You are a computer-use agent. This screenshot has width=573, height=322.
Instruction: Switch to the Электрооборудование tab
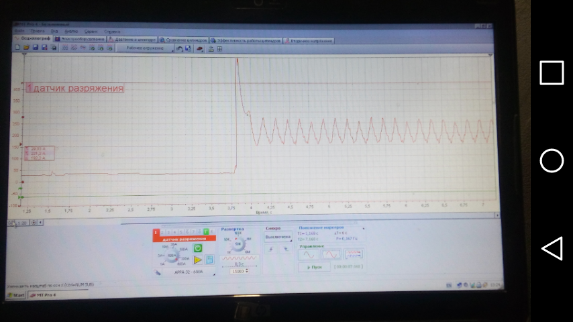tap(80, 39)
